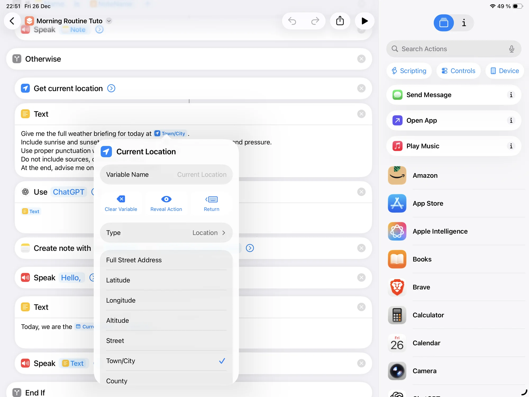Image resolution: width=529 pixels, height=397 pixels.
Task: Expand Morning Routine Tuto title dropdown
Action: 109,21
